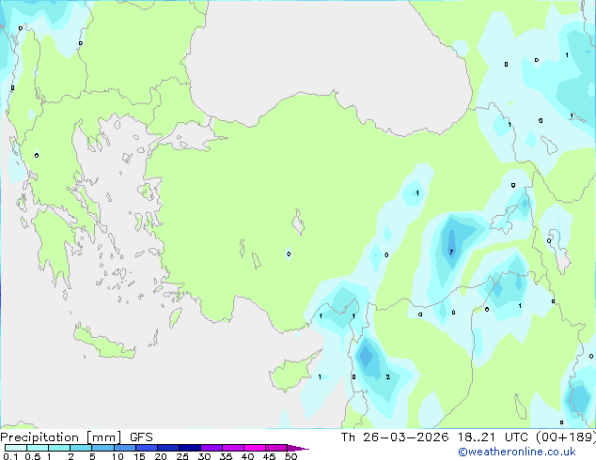Click the '0.1' legend tick label

(x=10, y=456)
